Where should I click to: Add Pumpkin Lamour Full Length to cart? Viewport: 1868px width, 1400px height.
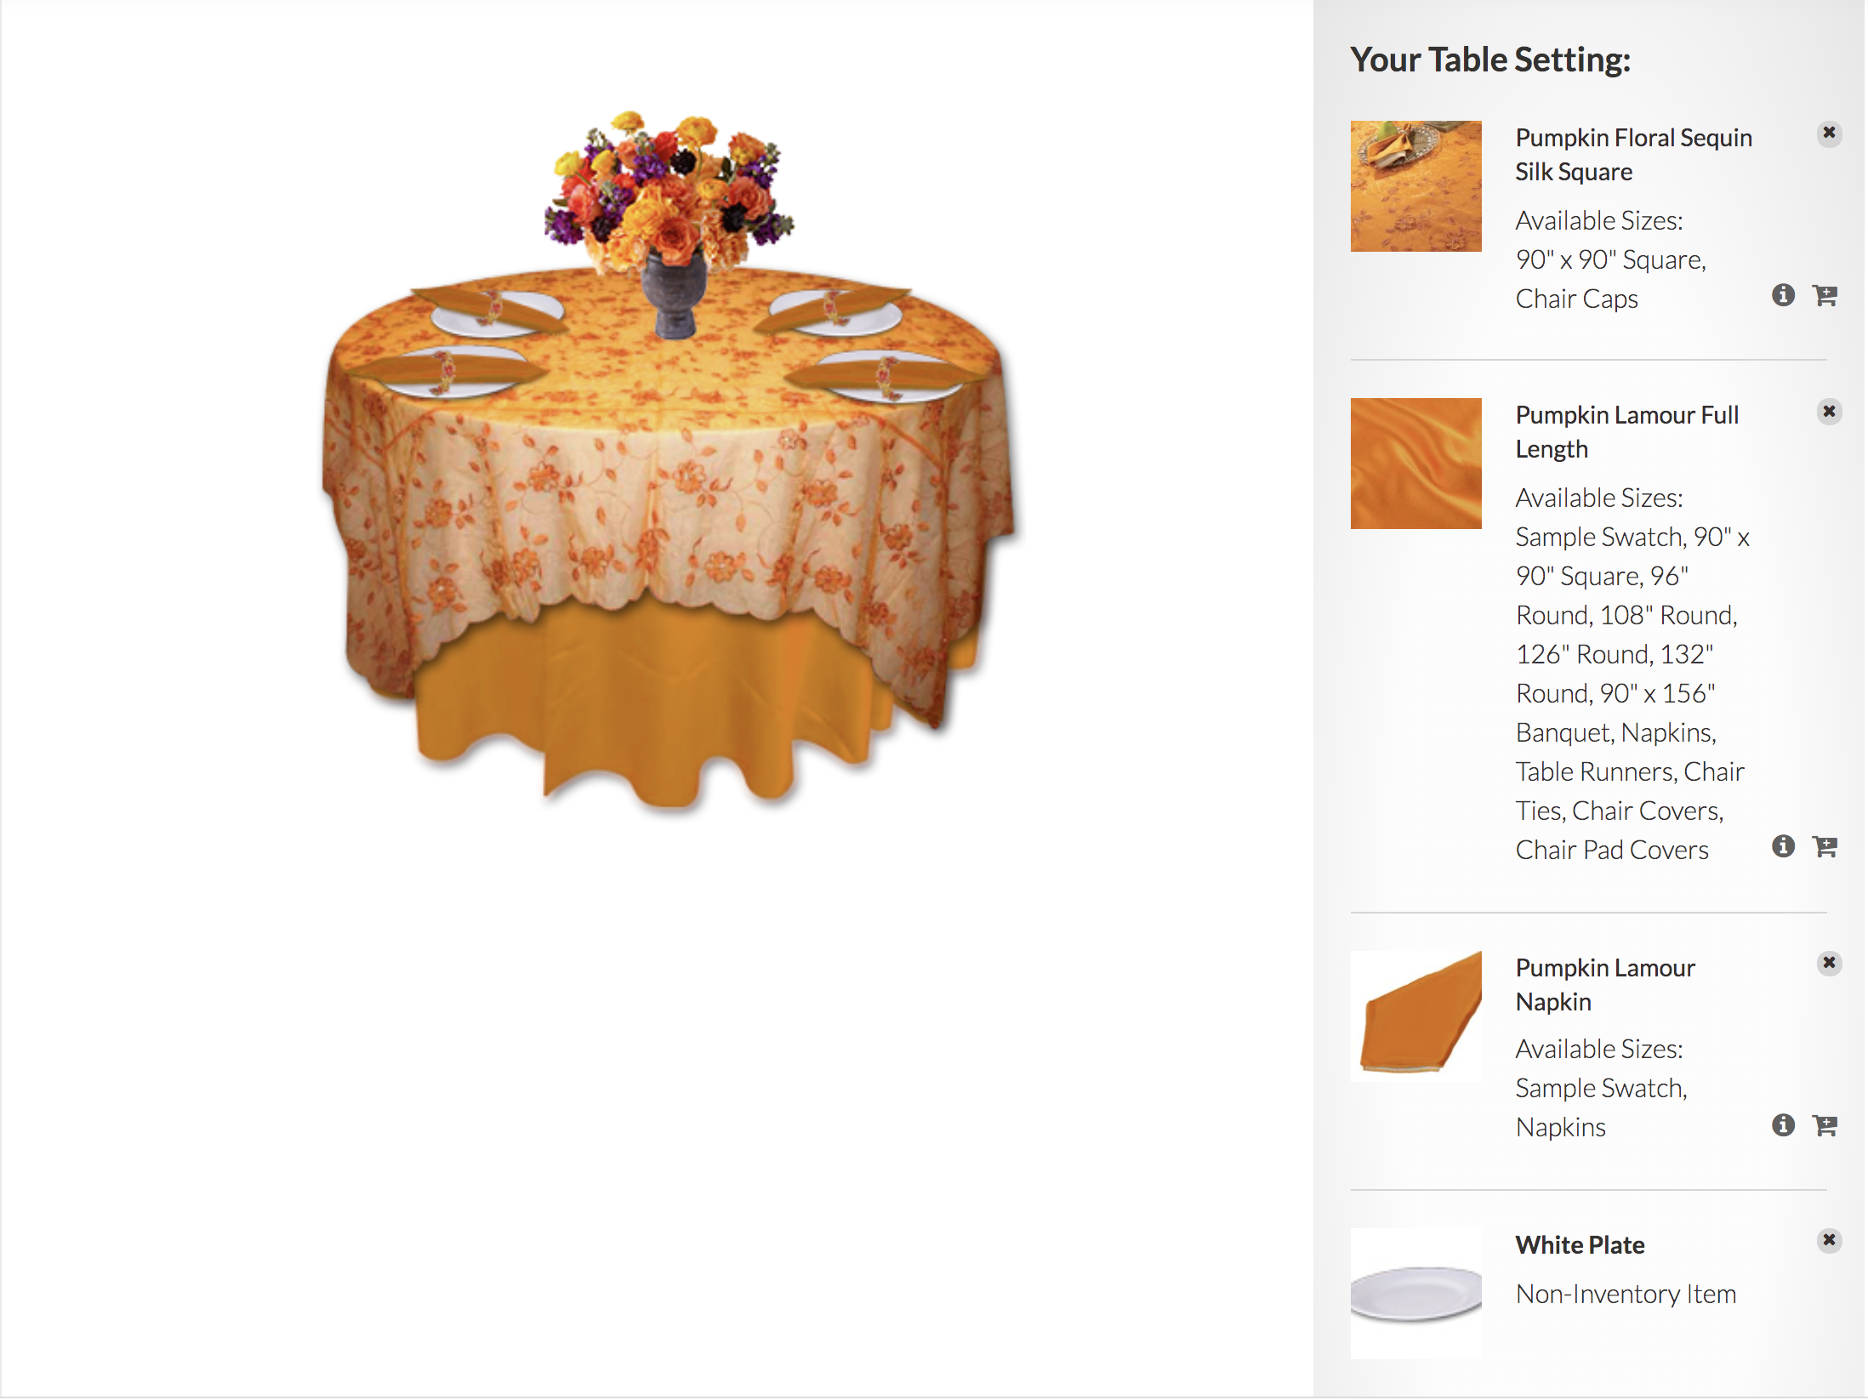(x=1825, y=846)
